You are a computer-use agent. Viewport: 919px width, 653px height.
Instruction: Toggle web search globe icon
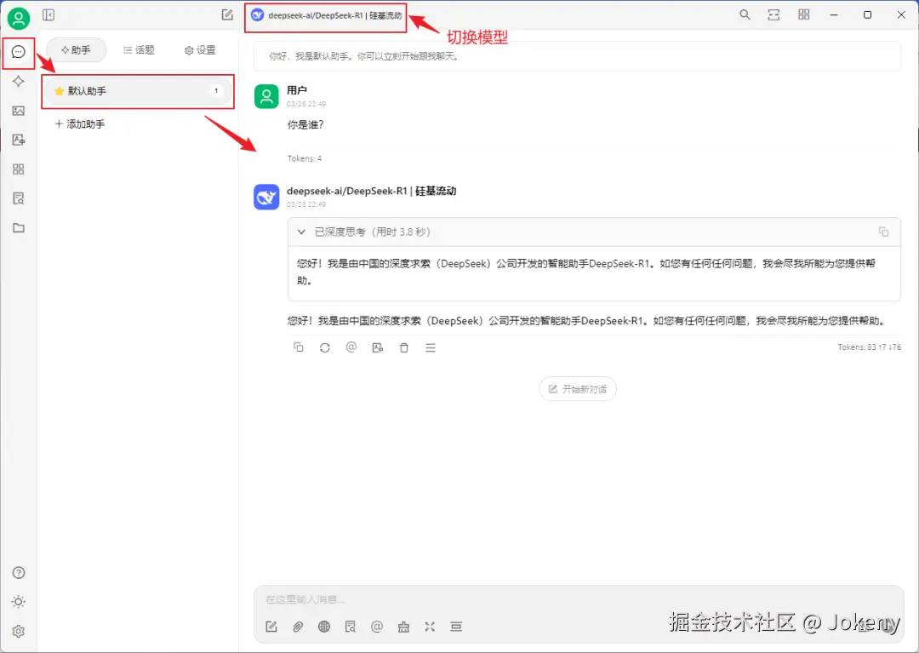pyautogui.click(x=324, y=627)
